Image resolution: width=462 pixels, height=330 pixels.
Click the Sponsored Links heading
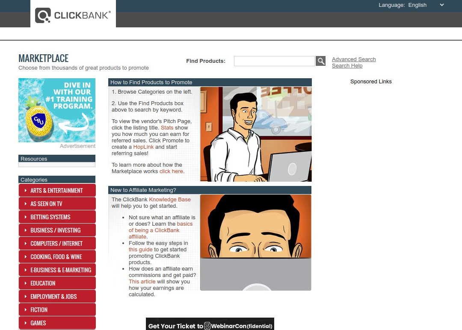tap(371, 82)
